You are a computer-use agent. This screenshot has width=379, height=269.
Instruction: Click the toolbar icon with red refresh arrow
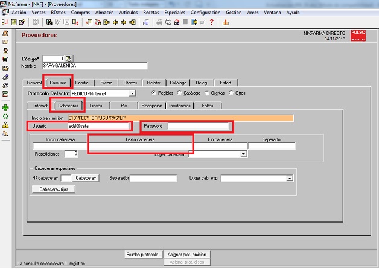75,22
